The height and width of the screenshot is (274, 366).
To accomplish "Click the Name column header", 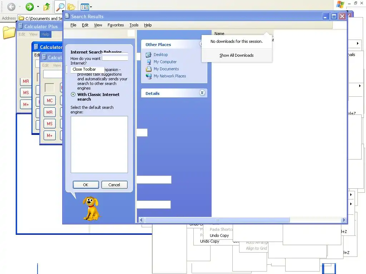I will pyautogui.click(x=219, y=34).
